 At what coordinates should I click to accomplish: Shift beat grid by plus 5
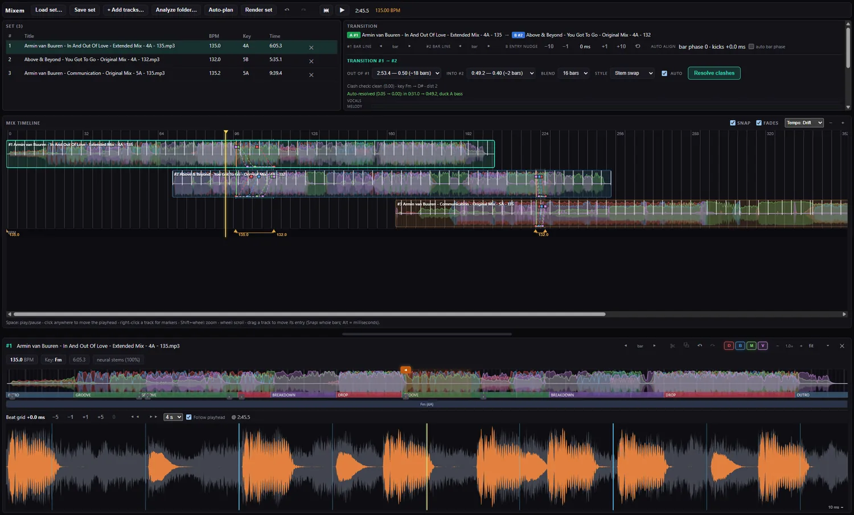(101, 417)
